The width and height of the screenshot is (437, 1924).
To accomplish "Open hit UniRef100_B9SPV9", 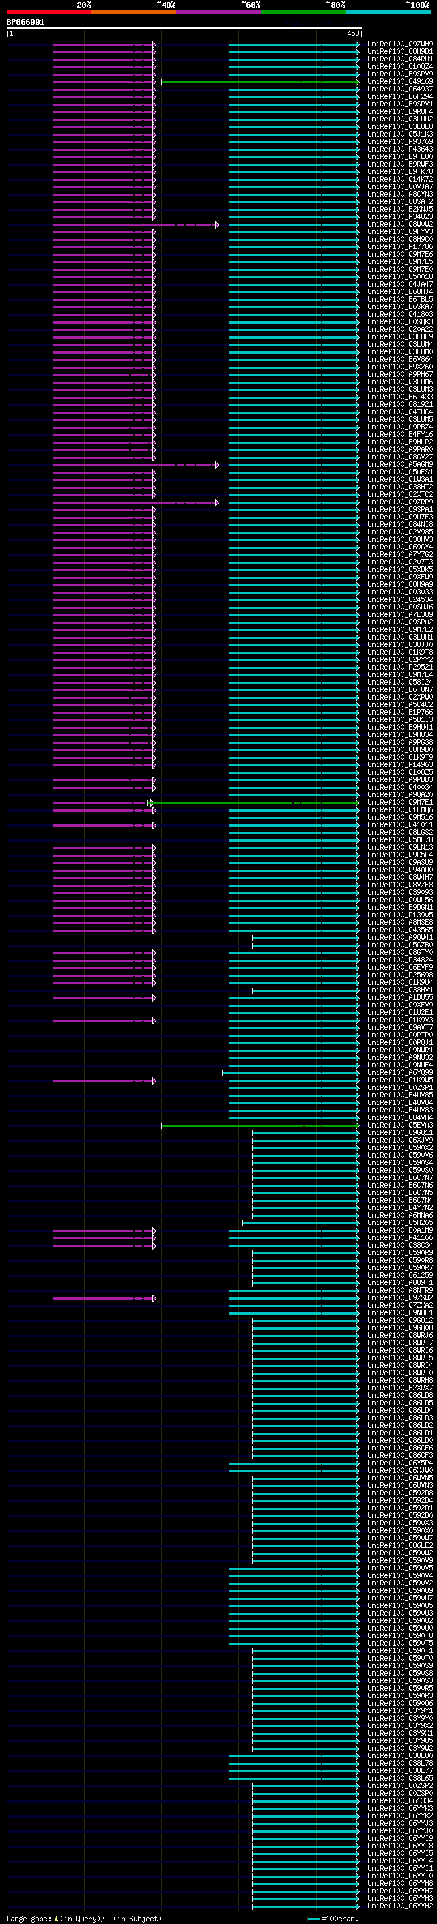I will coord(400,74).
